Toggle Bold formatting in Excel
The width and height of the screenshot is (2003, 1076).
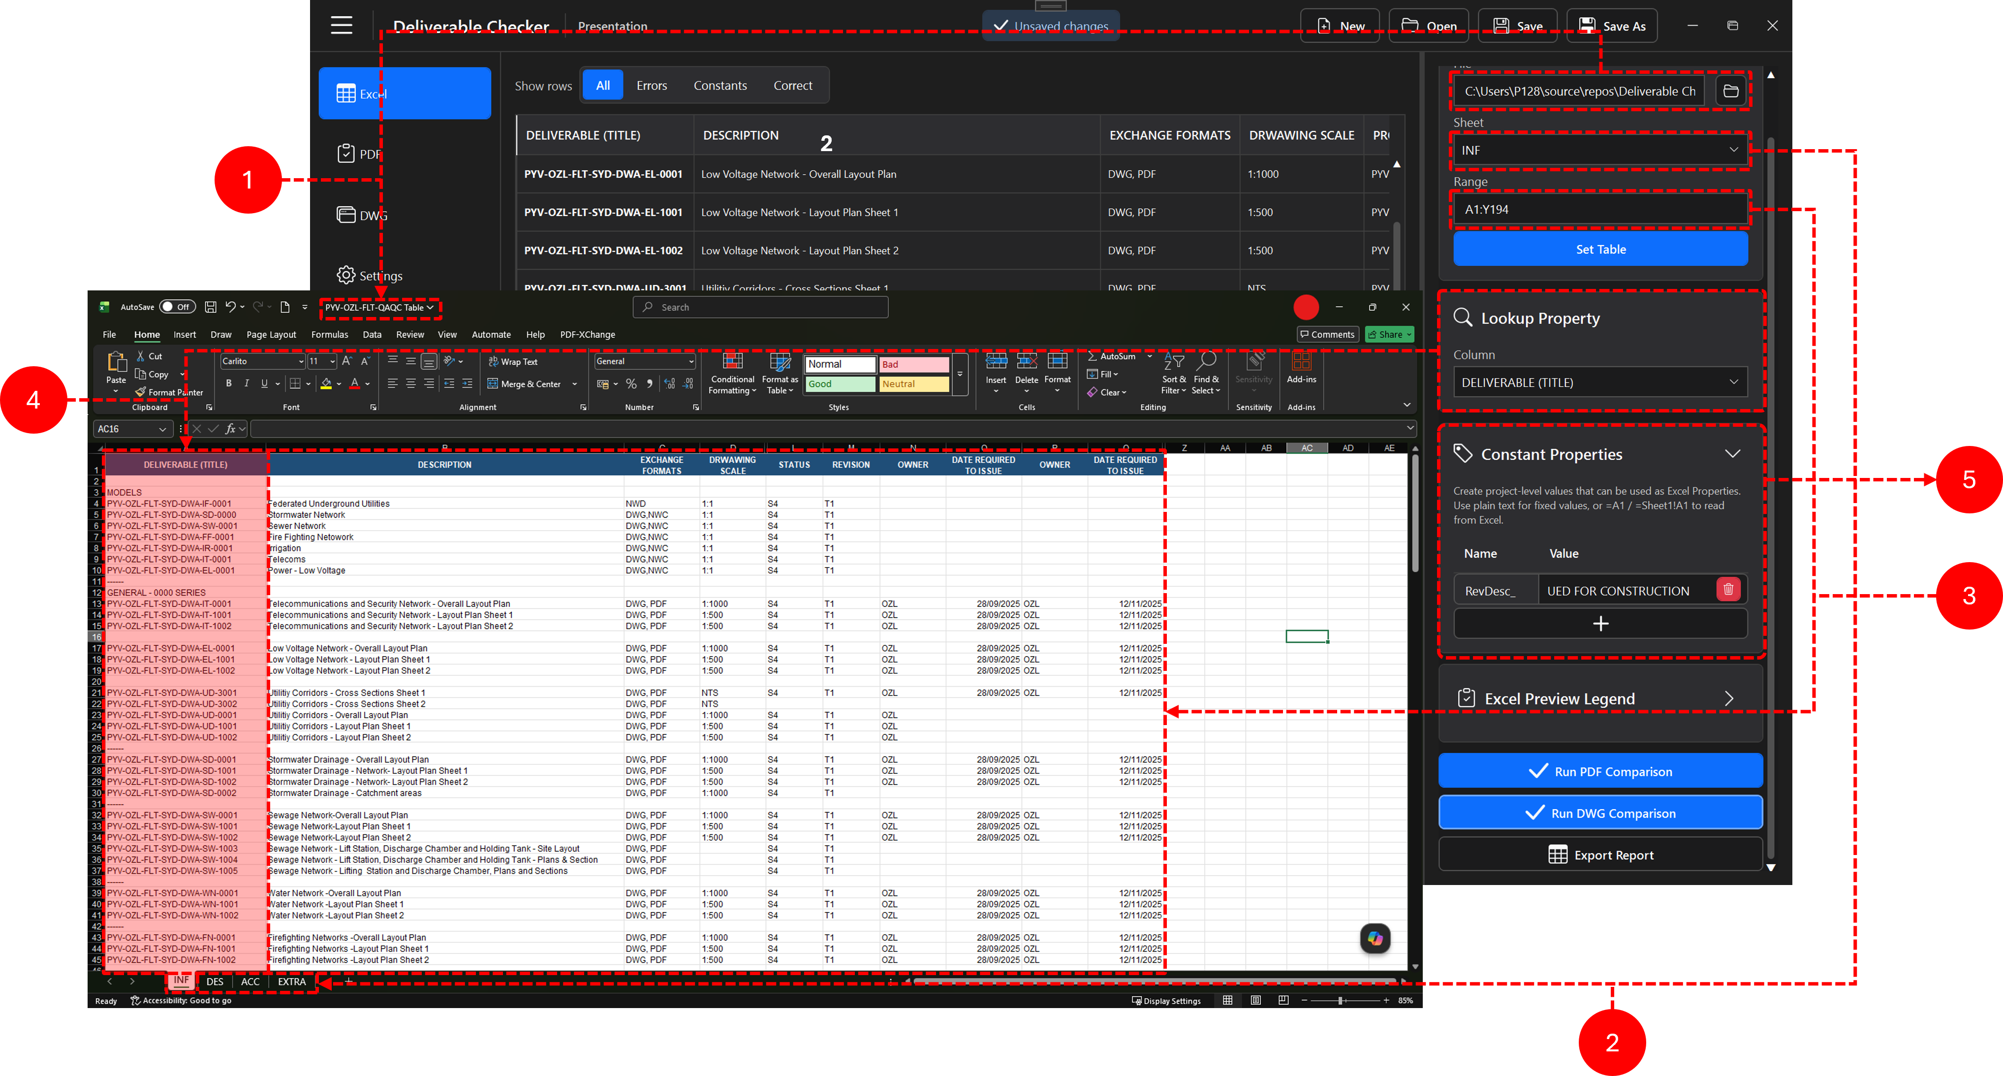point(229,383)
